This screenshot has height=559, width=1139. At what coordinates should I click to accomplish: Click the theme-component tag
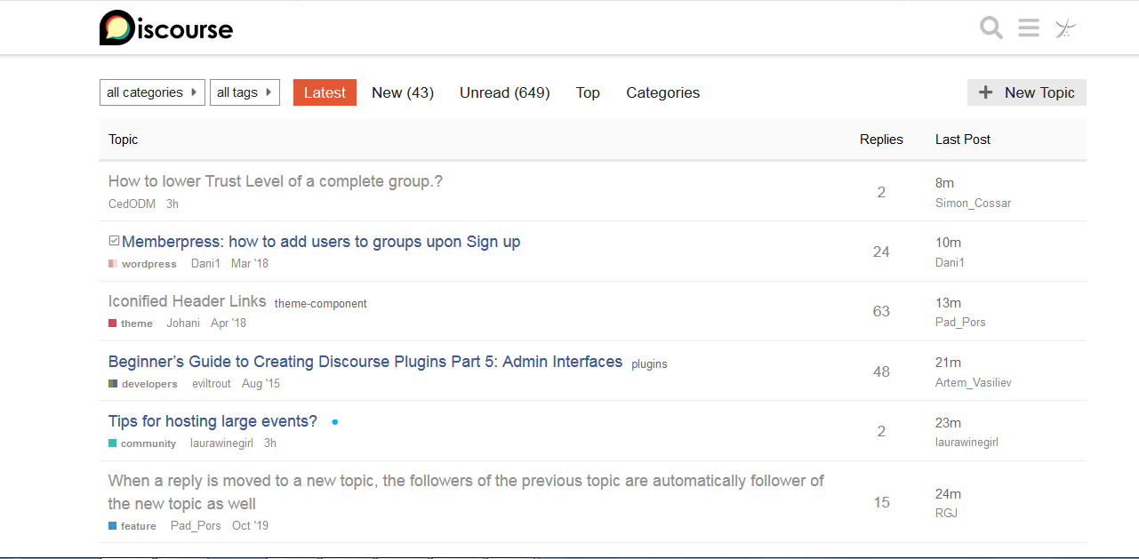[320, 304]
